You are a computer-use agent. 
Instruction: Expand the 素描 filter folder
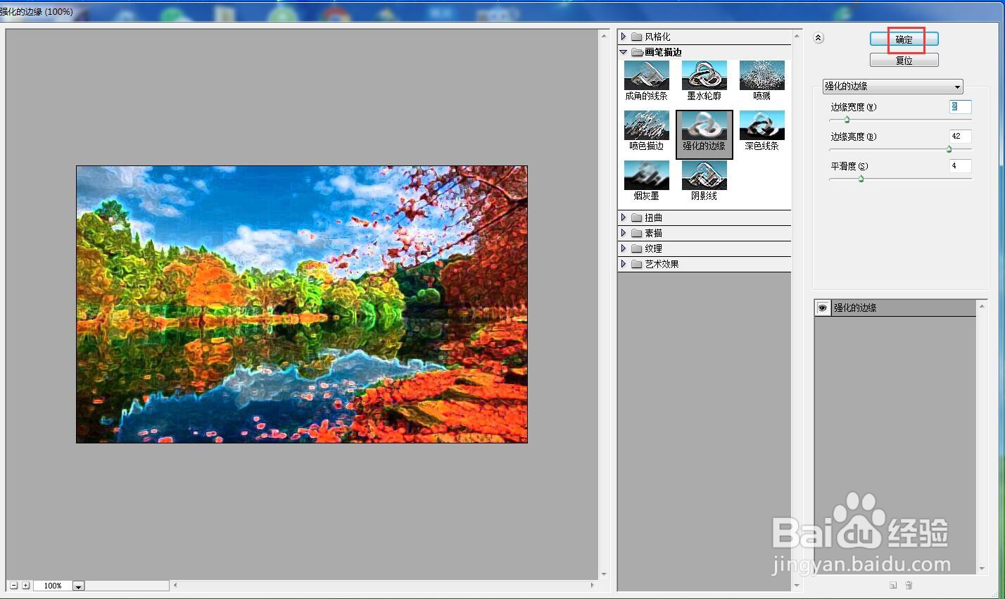click(624, 233)
